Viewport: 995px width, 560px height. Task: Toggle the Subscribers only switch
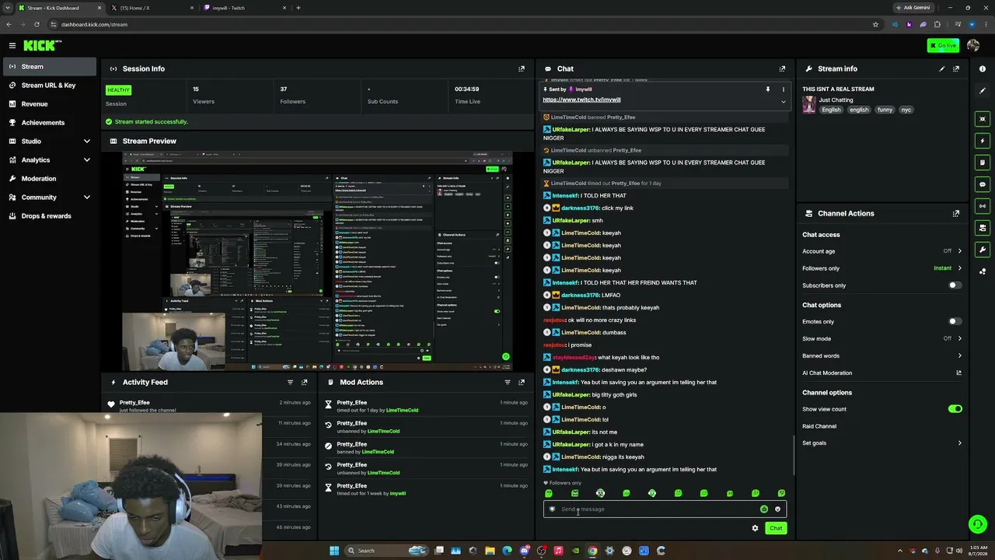click(955, 285)
